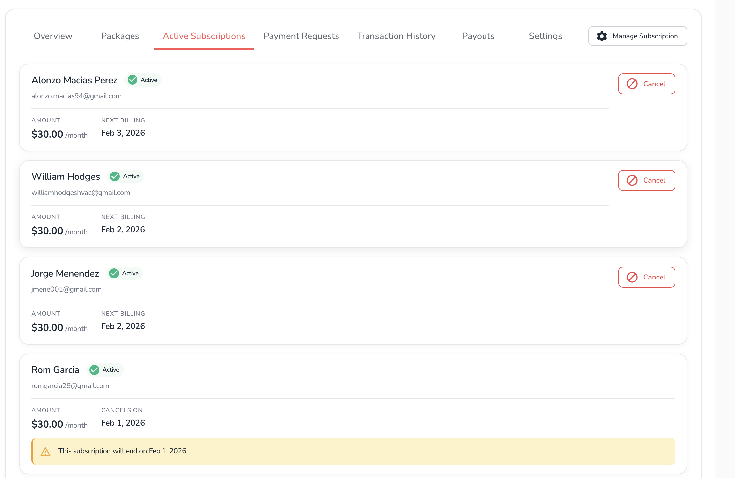Click the prohibit icon in Jorge's Cancel button
Screen dimensions: 735x478
pos(632,277)
